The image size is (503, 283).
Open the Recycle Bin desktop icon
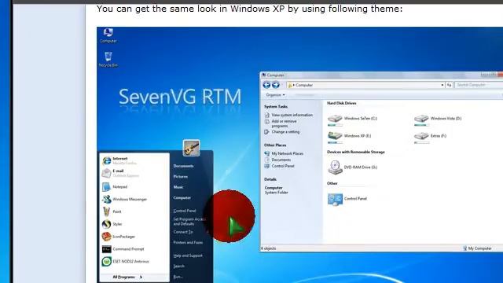108,60
